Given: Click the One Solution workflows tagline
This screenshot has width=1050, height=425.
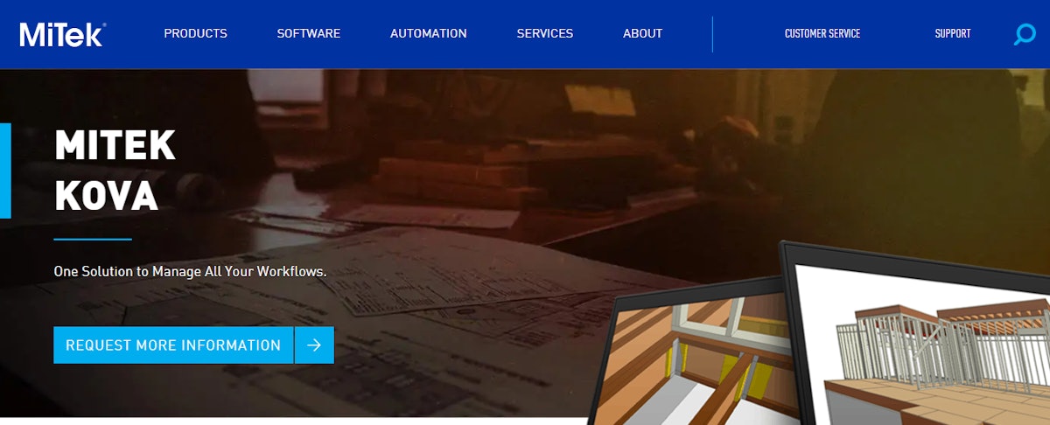Looking at the screenshot, I should (190, 271).
